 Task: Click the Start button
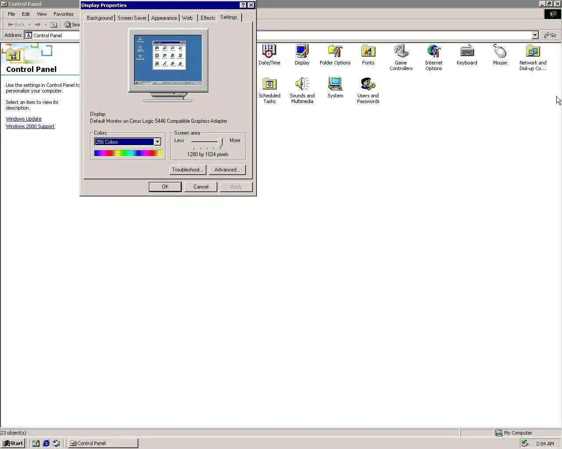13,443
